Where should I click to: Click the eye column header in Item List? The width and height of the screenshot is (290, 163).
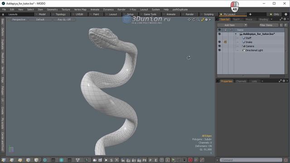[219, 30]
